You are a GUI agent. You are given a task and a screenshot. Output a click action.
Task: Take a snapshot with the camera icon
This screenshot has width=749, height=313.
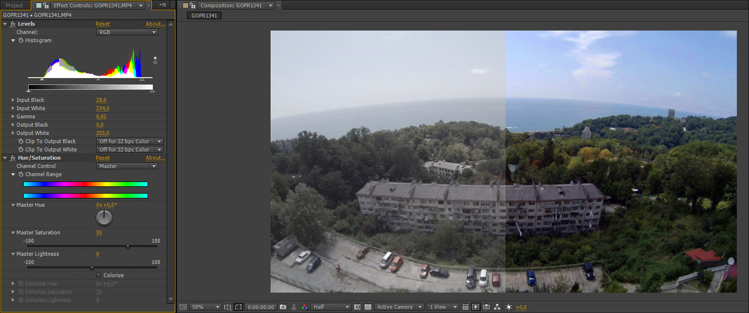[283, 307]
